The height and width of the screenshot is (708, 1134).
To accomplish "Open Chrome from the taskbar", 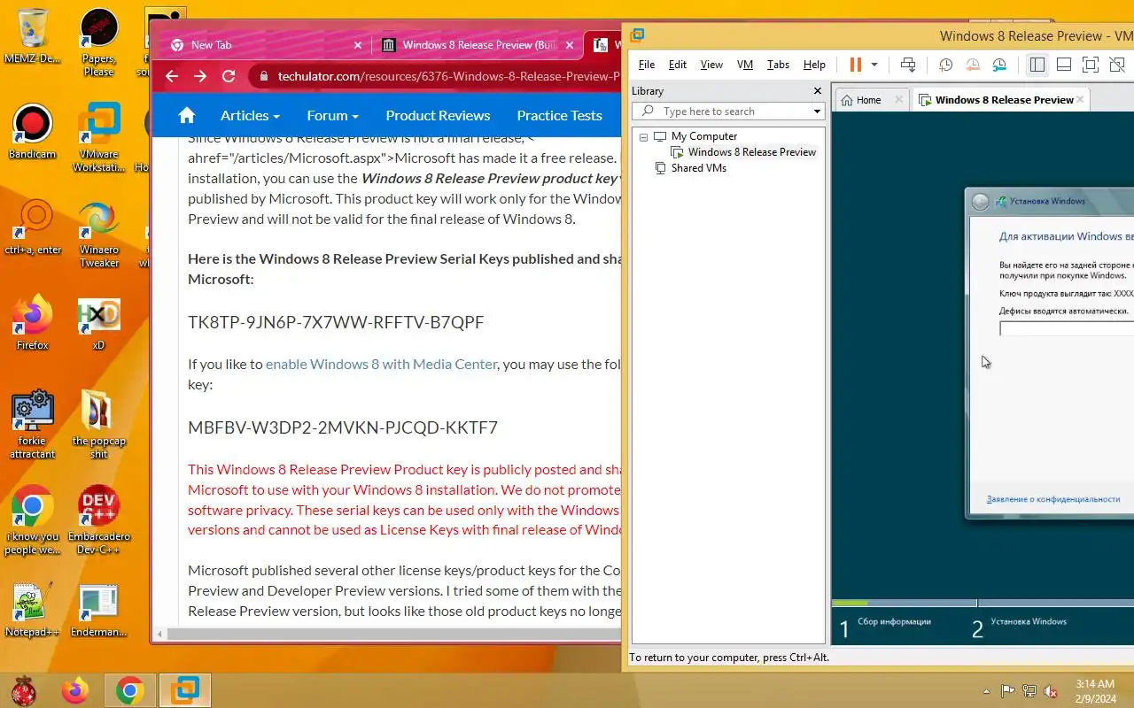I will click(x=130, y=690).
